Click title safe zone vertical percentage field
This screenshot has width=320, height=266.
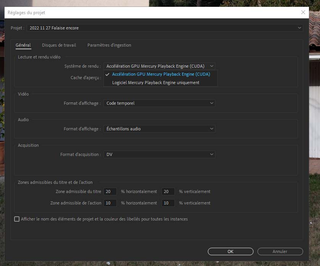point(168,191)
